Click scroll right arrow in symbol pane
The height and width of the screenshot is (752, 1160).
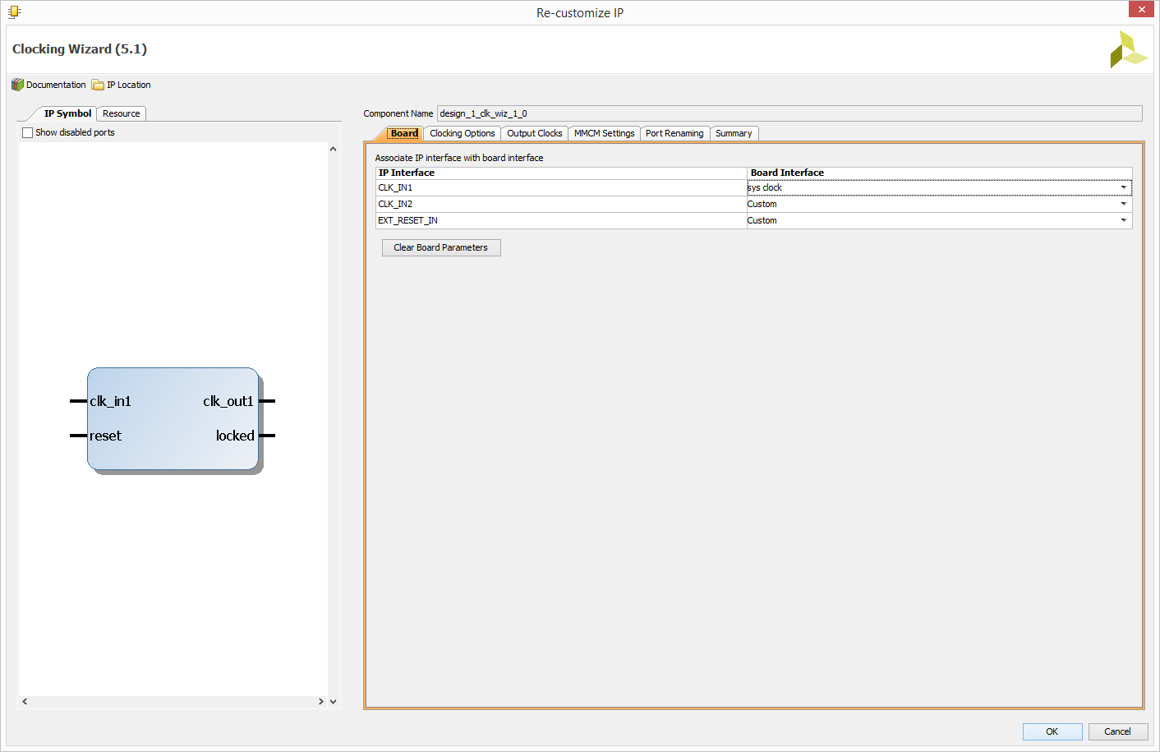(320, 701)
